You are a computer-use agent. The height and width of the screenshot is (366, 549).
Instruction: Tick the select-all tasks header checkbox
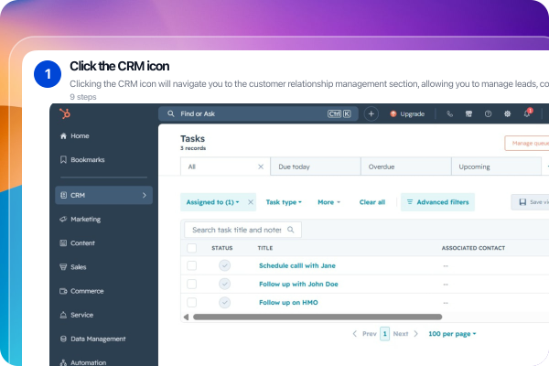click(191, 248)
